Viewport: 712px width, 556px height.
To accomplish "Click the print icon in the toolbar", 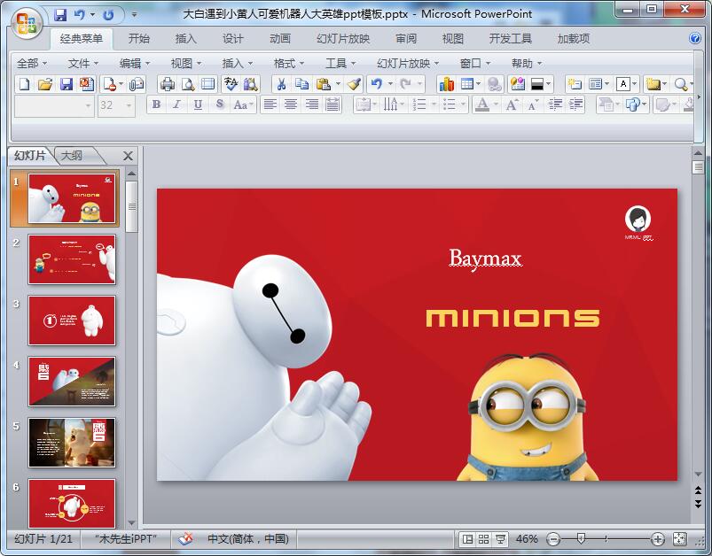I will (x=168, y=84).
